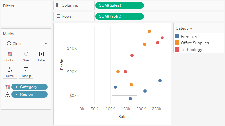Screen dimensions: 225x126
Task: Expand the Region pill hierarchy
Action: pyautogui.click(x=17, y=94)
